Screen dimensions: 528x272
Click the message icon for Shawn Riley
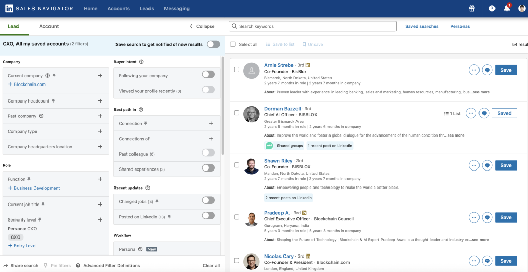487,165
